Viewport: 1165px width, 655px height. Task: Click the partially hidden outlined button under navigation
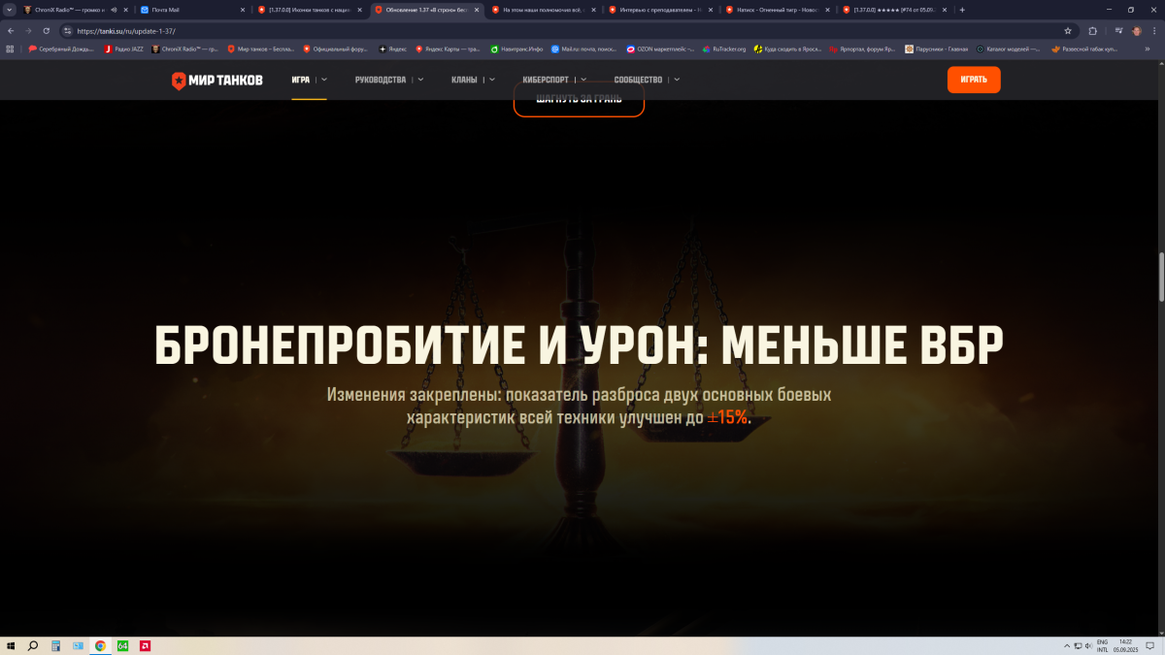(579, 101)
